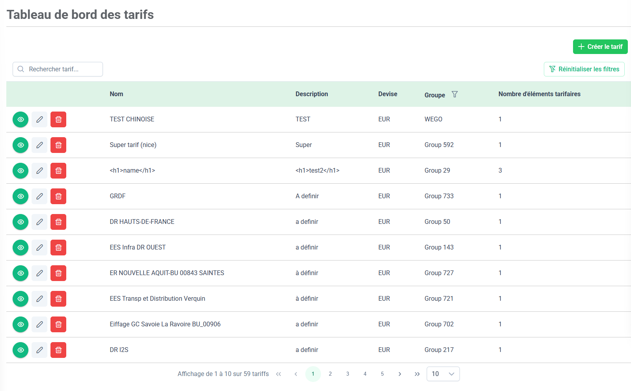Edit the DR HAUTS-DE-FRANCE tarif
The image size is (631, 391).
[39, 222]
